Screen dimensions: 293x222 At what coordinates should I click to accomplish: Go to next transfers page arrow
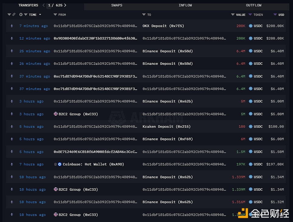[x=65, y=5]
